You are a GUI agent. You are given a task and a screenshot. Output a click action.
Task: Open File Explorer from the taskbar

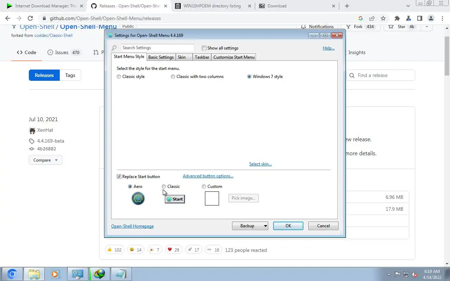pyautogui.click(x=34, y=274)
